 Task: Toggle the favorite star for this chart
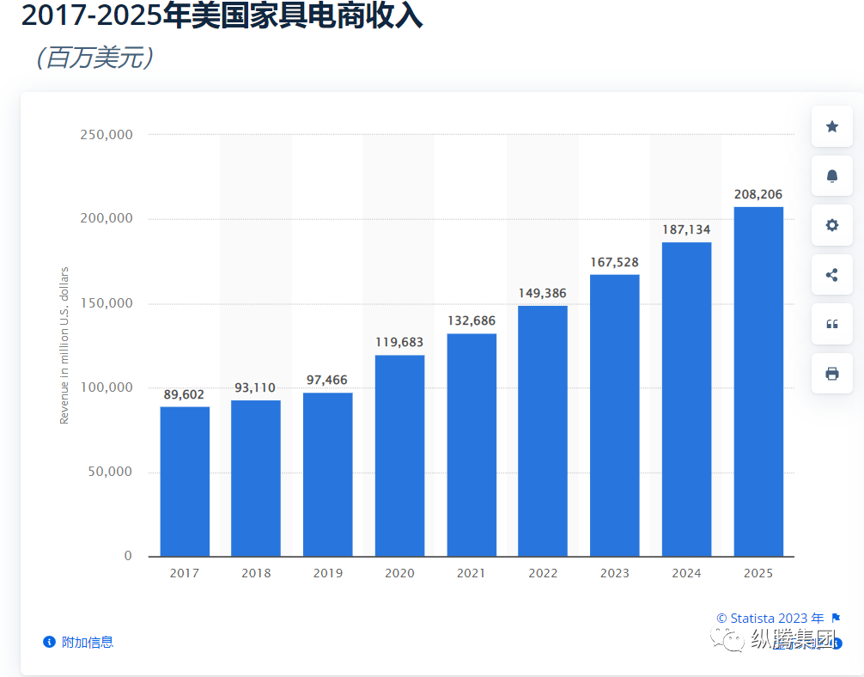pos(831,125)
